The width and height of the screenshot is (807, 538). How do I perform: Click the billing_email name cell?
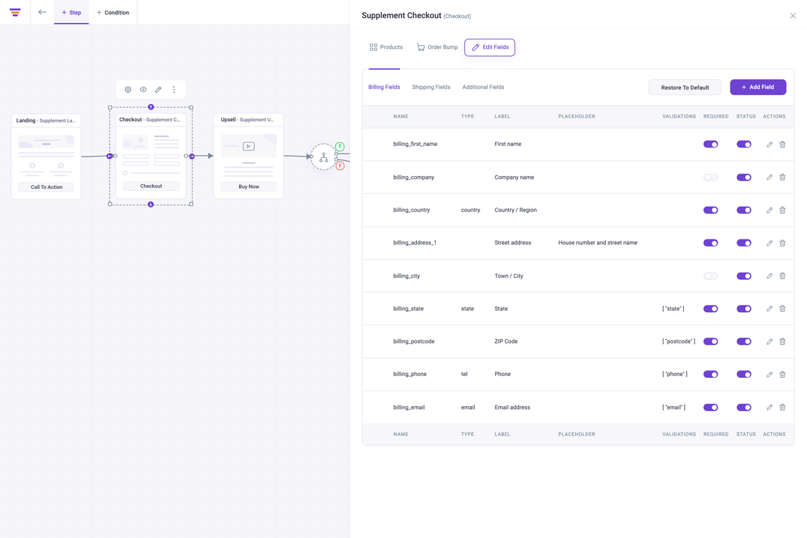click(409, 408)
